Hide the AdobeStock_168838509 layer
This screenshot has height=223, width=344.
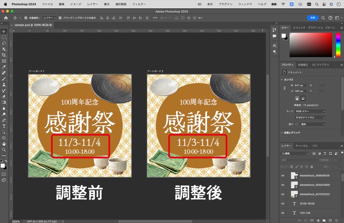pyautogui.click(x=283, y=176)
